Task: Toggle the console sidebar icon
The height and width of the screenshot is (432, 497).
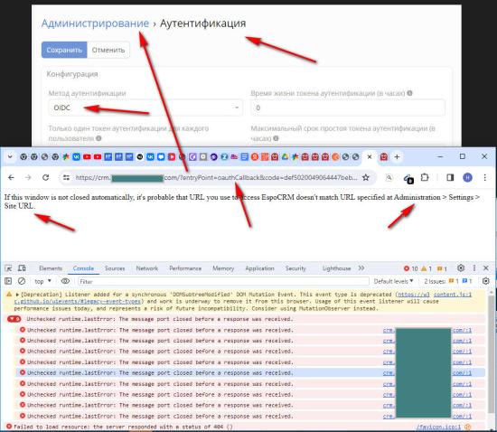Action: click(8, 281)
